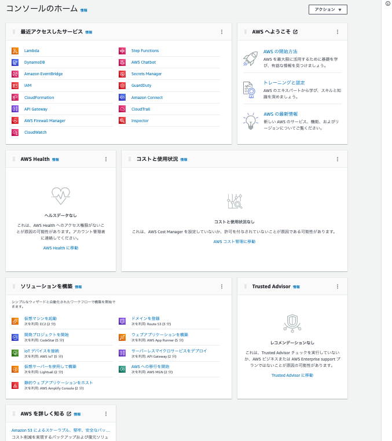
Task: Click the AWS IoT icon beside IoT デバイスを接続
Action: 15,353
